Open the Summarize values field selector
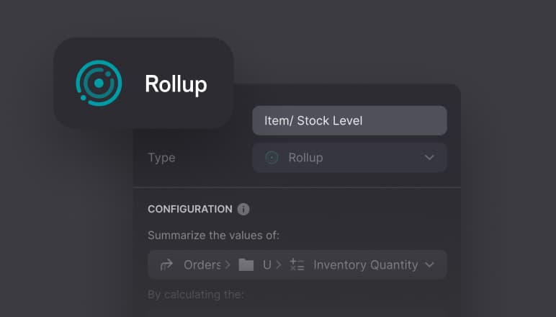Screen dimensions: 556x317 tap(297, 265)
